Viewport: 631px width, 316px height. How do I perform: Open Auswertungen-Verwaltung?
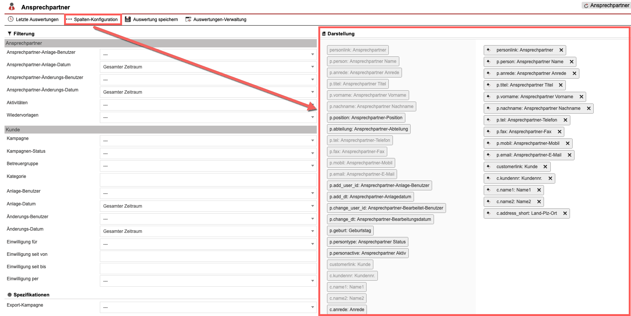pyautogui.click(x=216, y=20)
